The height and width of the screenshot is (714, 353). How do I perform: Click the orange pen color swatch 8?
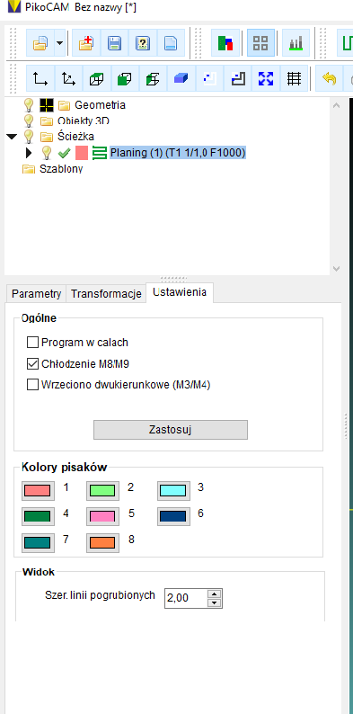pyautogui.click(x=102, y=543)
